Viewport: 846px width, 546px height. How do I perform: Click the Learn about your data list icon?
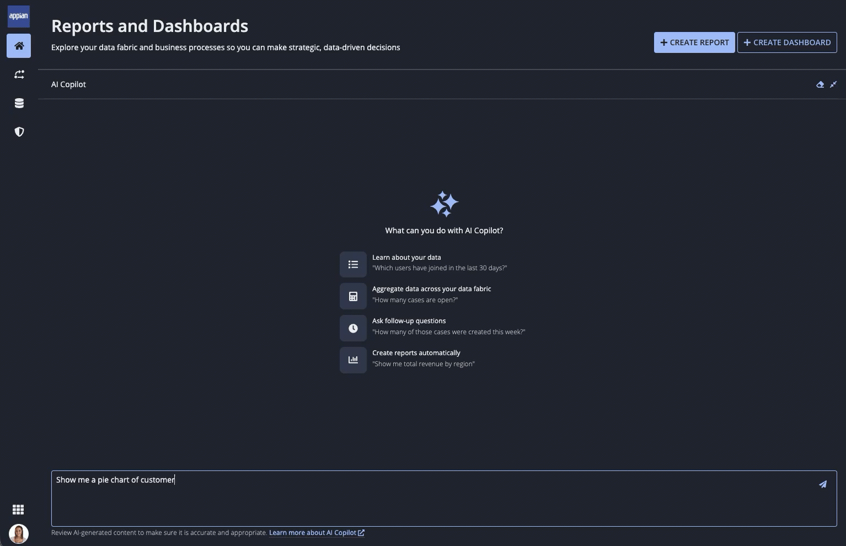[353, 265]
